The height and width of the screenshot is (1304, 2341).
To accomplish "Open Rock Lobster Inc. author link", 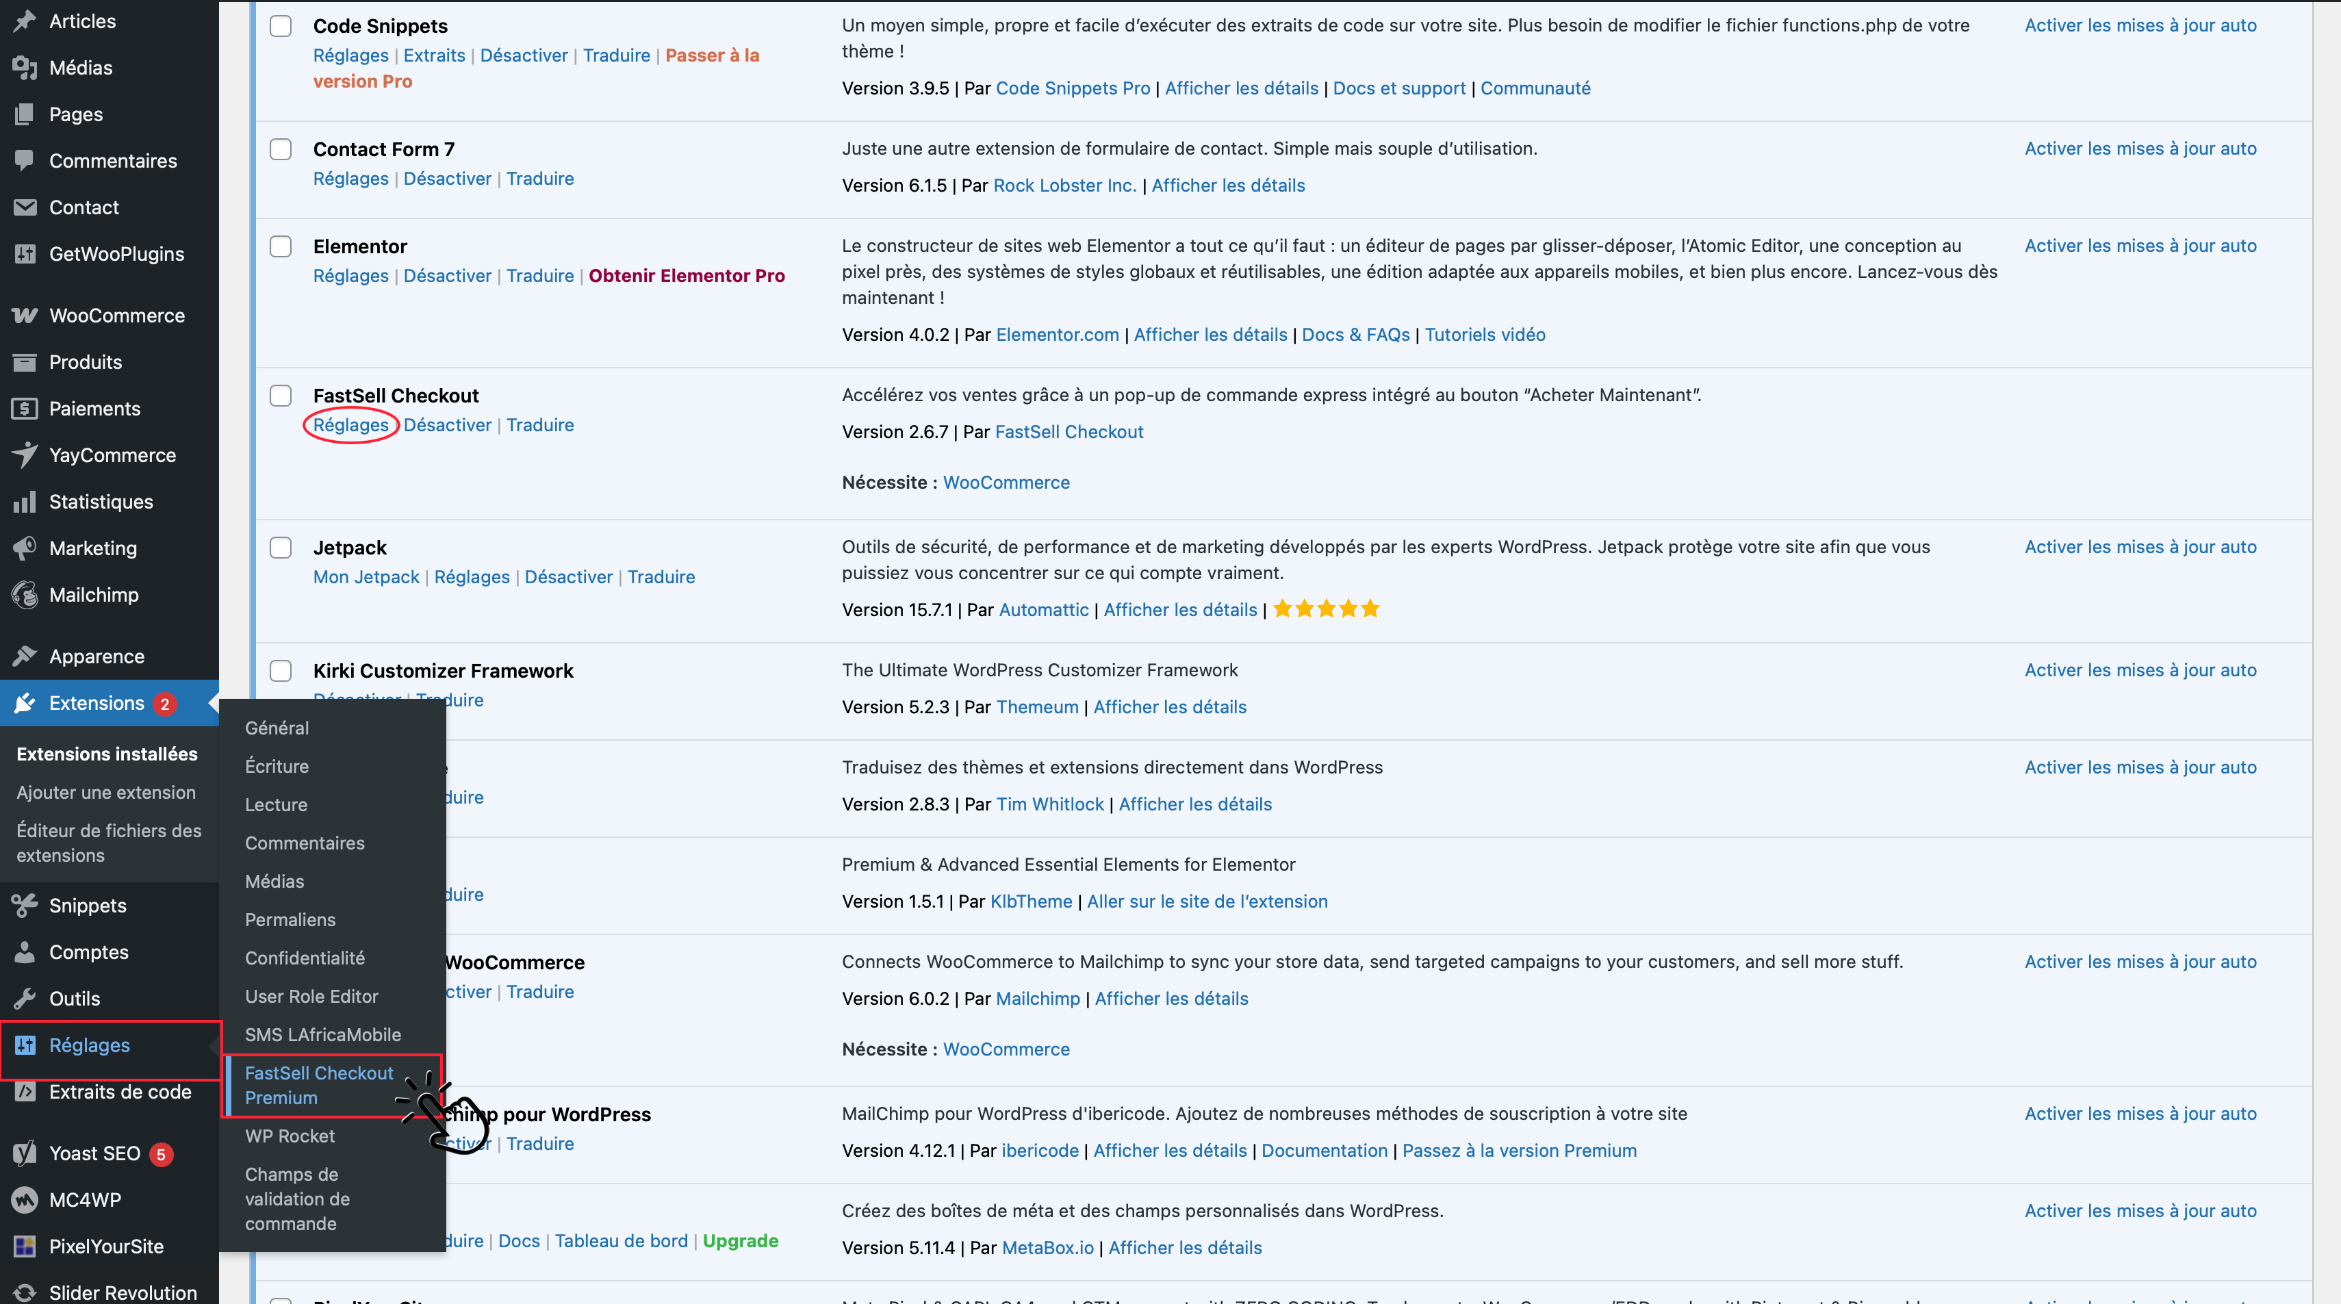I will (x=1065, y=186).
